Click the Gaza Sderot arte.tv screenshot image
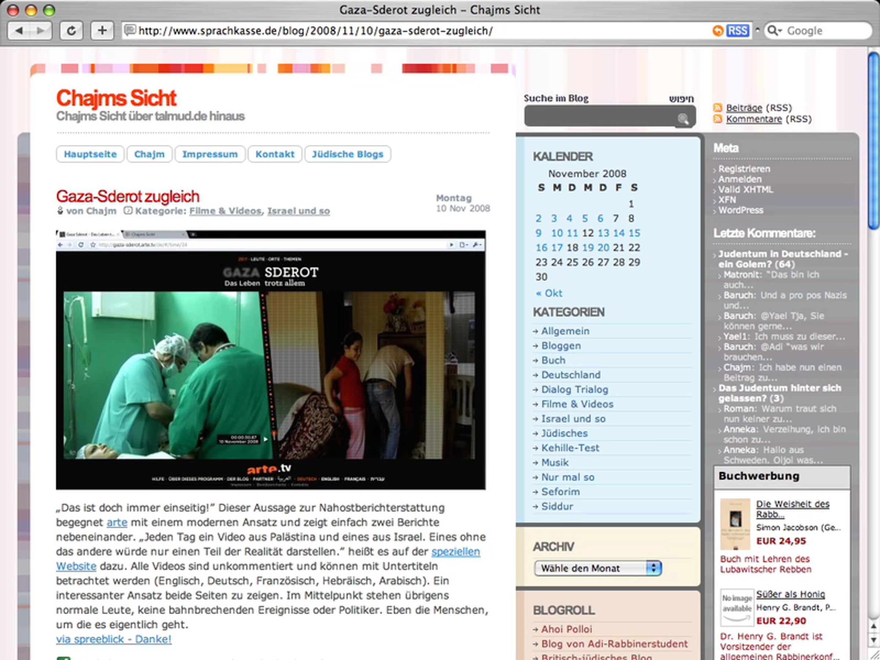The image size is (880, 660). click(271, 360)
